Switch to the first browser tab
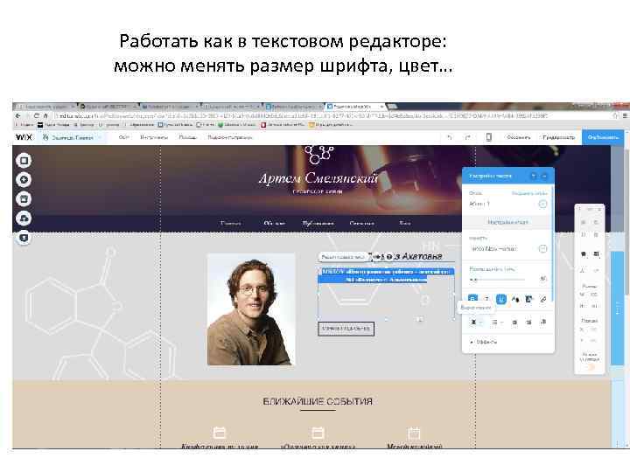Image resolution: width=630 pixels, height=472 pixels. pos(45,107)
